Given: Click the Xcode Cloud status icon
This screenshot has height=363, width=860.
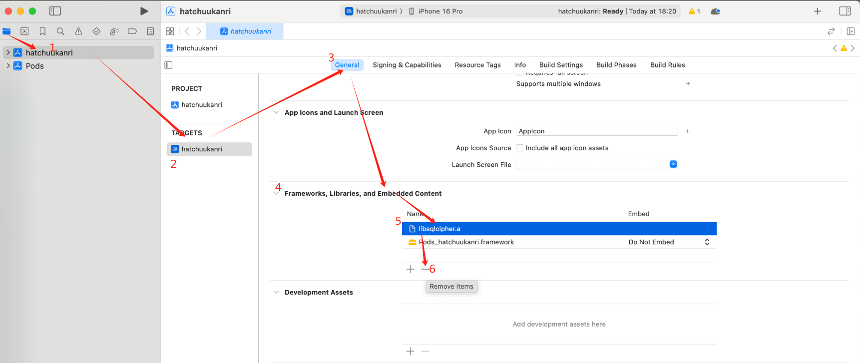Looking at the screenshot, I should point(715,11).
